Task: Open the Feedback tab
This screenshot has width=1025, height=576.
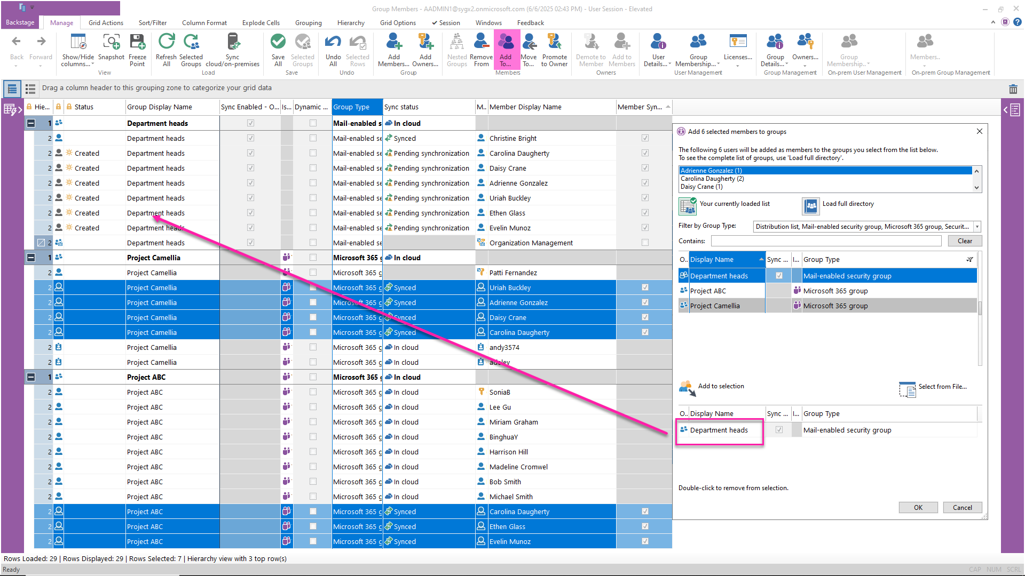Action: coord(531,23)
